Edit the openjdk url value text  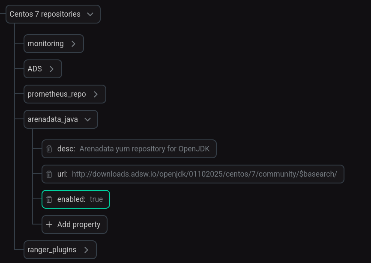pos(204,174)
